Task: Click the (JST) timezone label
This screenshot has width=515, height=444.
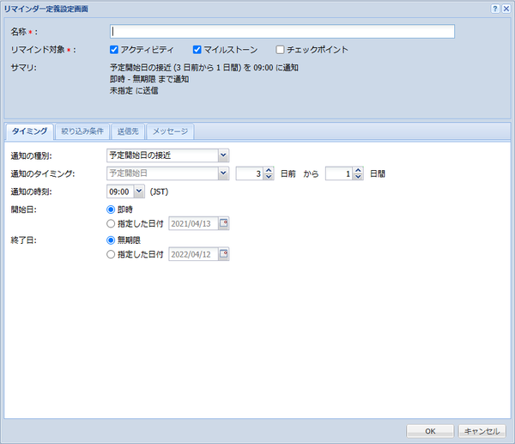Action: (x=159, y=192)
